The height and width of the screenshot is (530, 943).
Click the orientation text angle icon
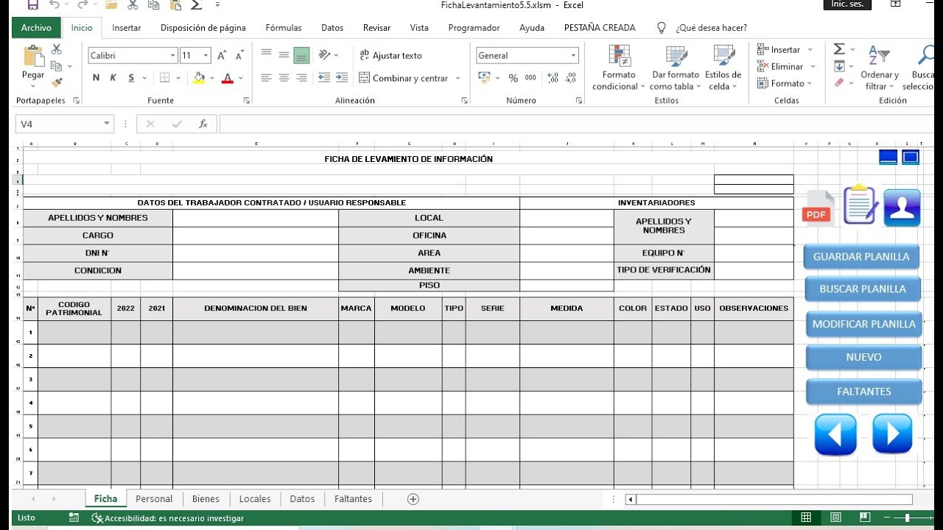pyautogui.click(x=324, y=54)
